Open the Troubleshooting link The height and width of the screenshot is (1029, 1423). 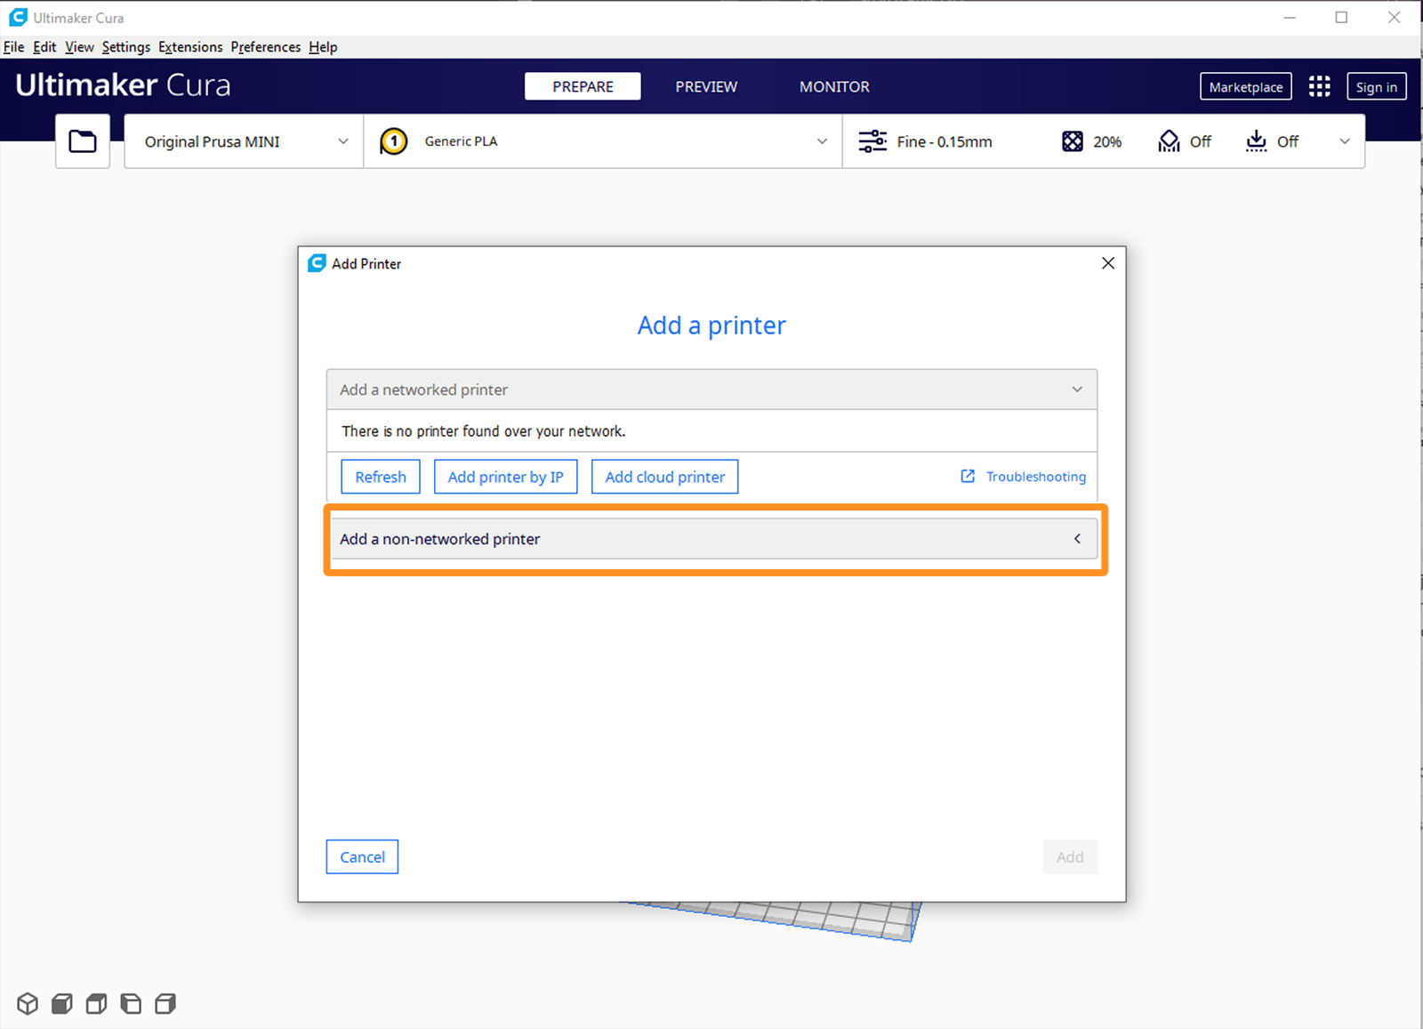[1036, 477]
